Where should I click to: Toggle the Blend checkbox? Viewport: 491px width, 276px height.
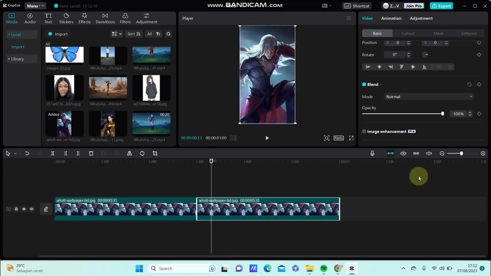364,84
